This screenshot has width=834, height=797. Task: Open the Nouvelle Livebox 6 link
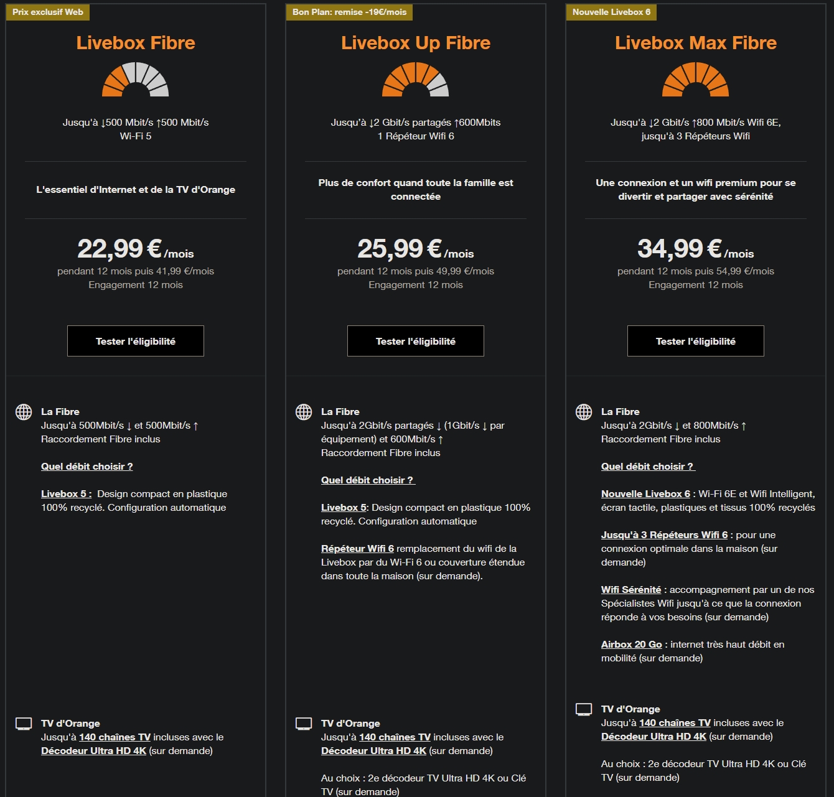(645, 494)
